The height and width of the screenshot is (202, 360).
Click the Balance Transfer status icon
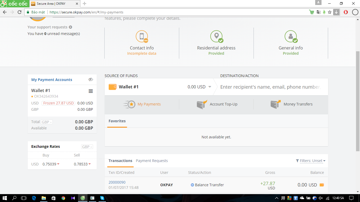tap(192, 185)
